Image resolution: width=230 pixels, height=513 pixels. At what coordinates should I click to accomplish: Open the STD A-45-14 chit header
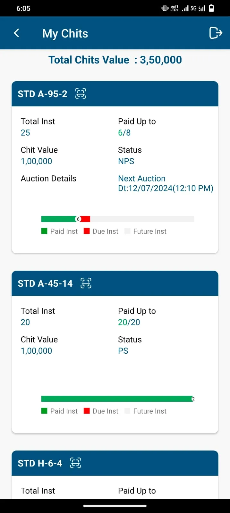115,283
